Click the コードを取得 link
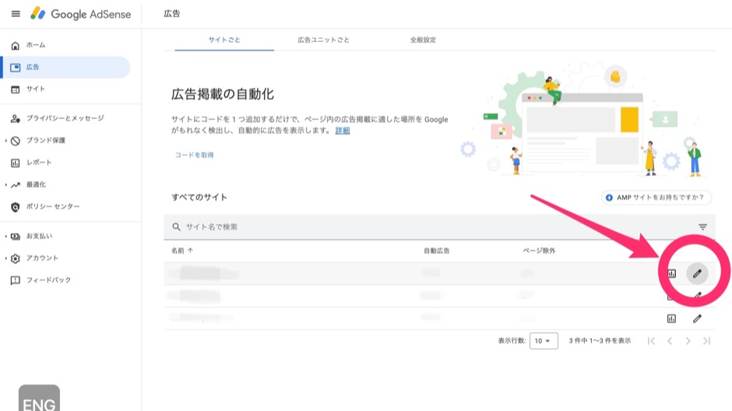The width and height of the screenshot is (732, 411). tap(194, 155)
